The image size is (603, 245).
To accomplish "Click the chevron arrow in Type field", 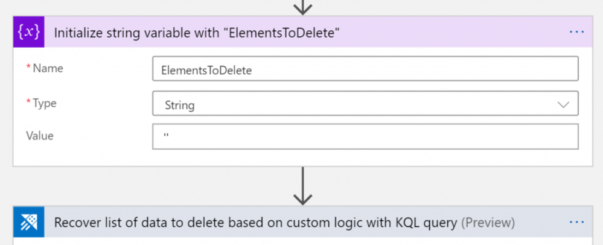I will 563,104.
